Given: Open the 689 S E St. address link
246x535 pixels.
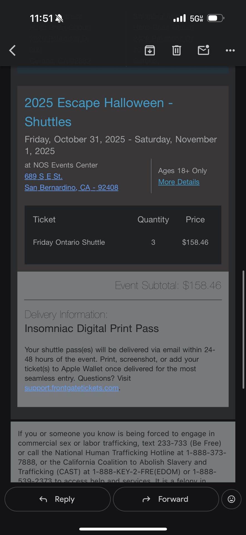Looking at the screenshot, I should [43, 176].
